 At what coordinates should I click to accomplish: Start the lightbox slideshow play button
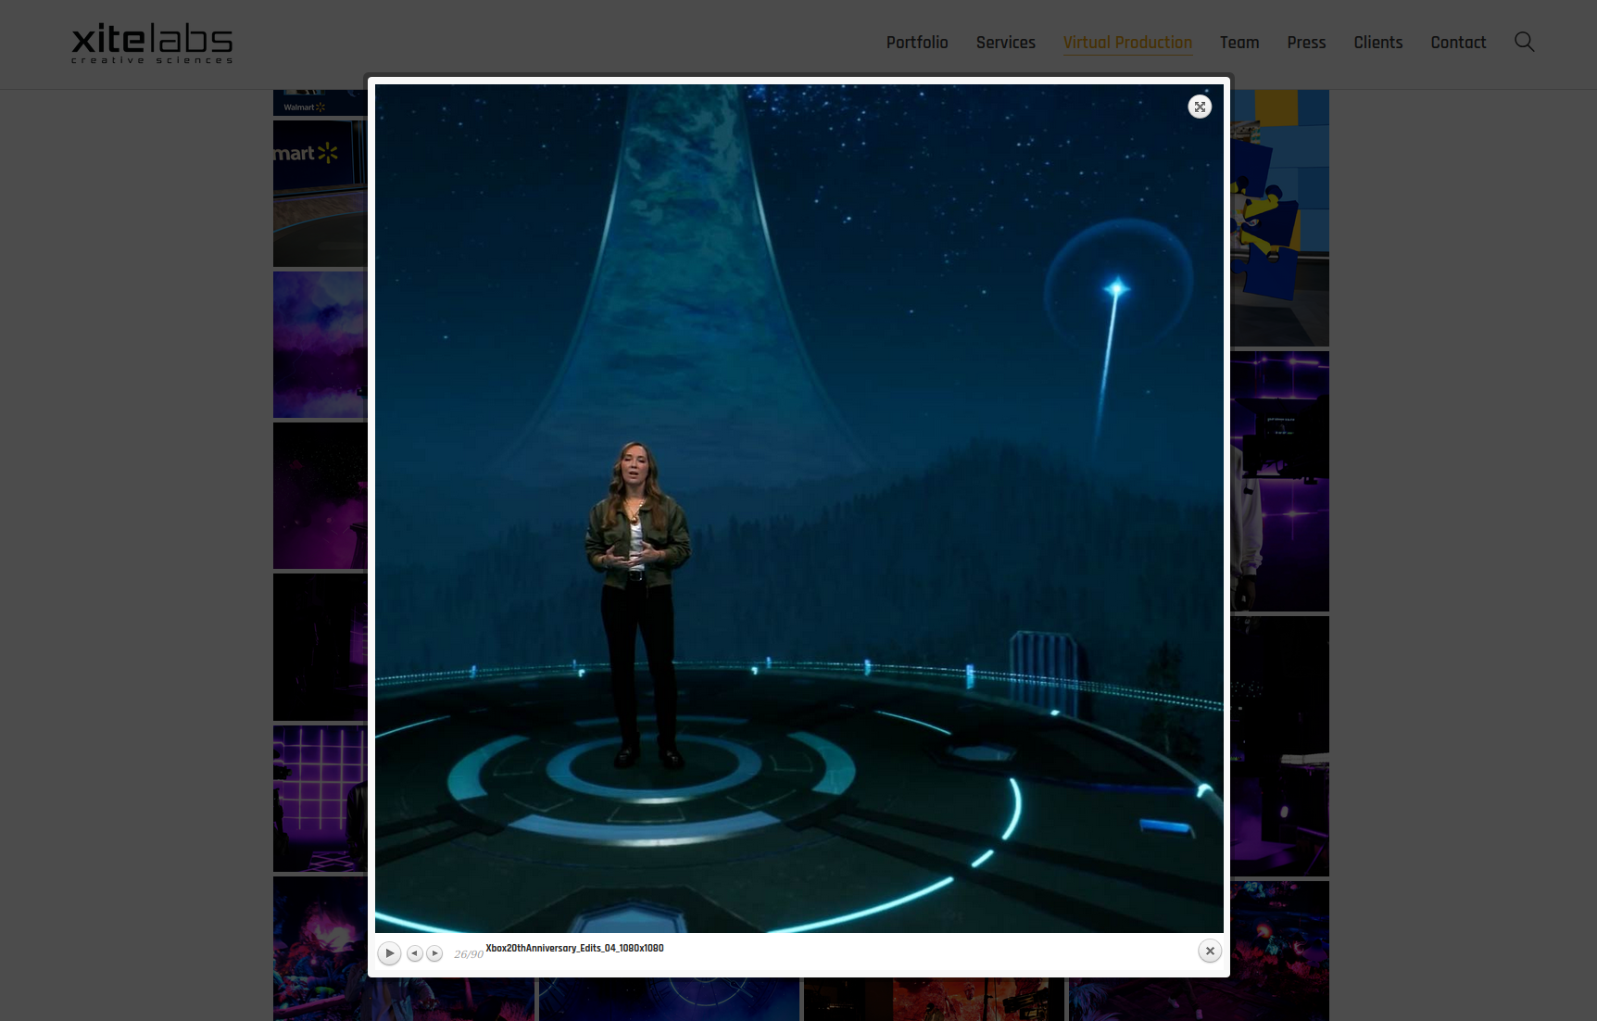389,952
